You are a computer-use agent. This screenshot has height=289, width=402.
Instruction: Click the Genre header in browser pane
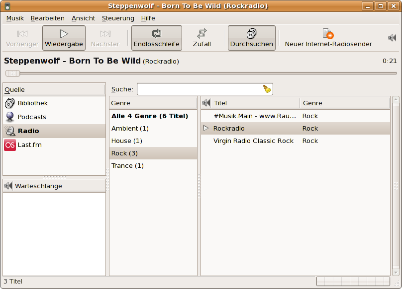pos(153,103)
